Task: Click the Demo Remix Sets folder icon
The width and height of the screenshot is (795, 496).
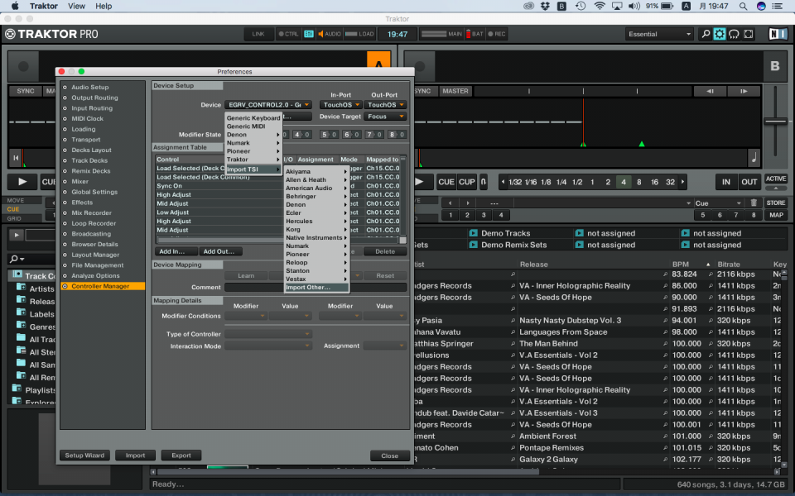Action: click(x=473, y=245)
